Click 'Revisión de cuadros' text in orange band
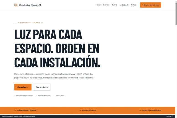 pos(89,110)
